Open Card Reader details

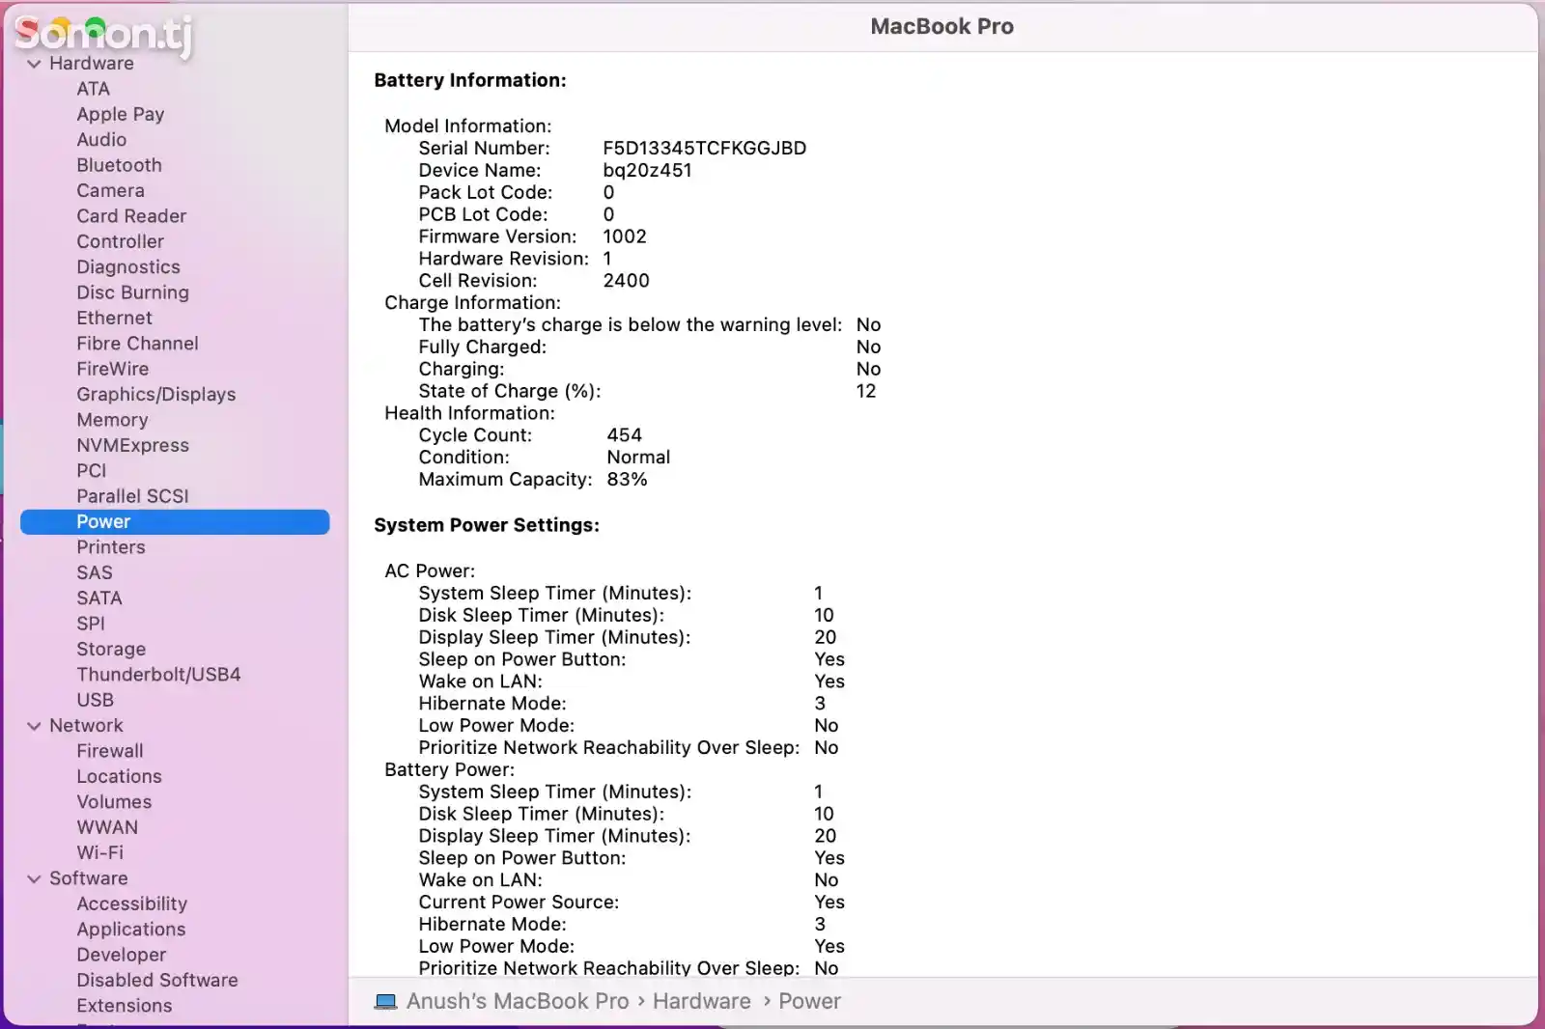[131, 216]
